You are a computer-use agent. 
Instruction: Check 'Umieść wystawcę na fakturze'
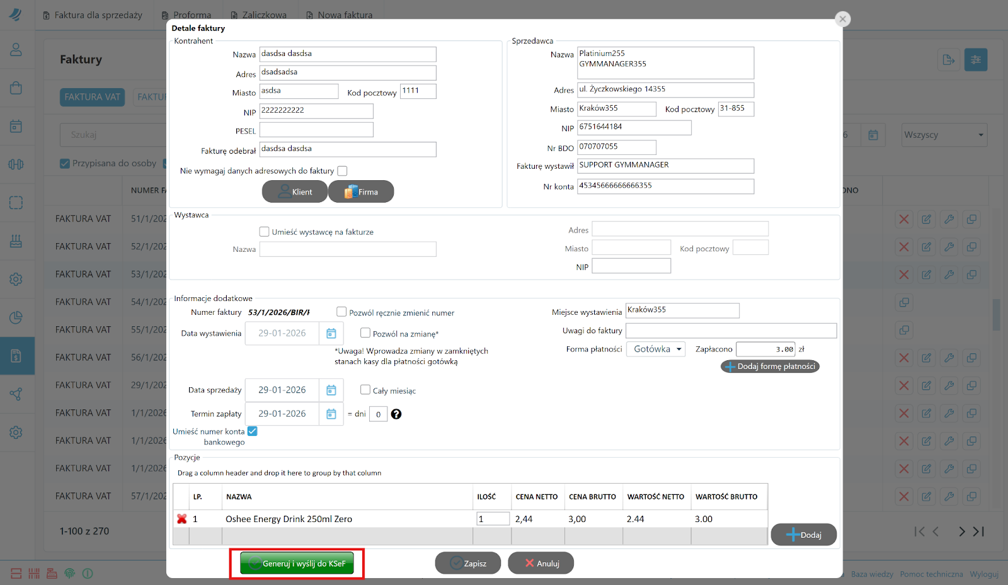click(x=265, y=232)
